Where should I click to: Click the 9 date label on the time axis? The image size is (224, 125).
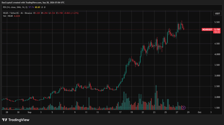[x=75, y=112]
